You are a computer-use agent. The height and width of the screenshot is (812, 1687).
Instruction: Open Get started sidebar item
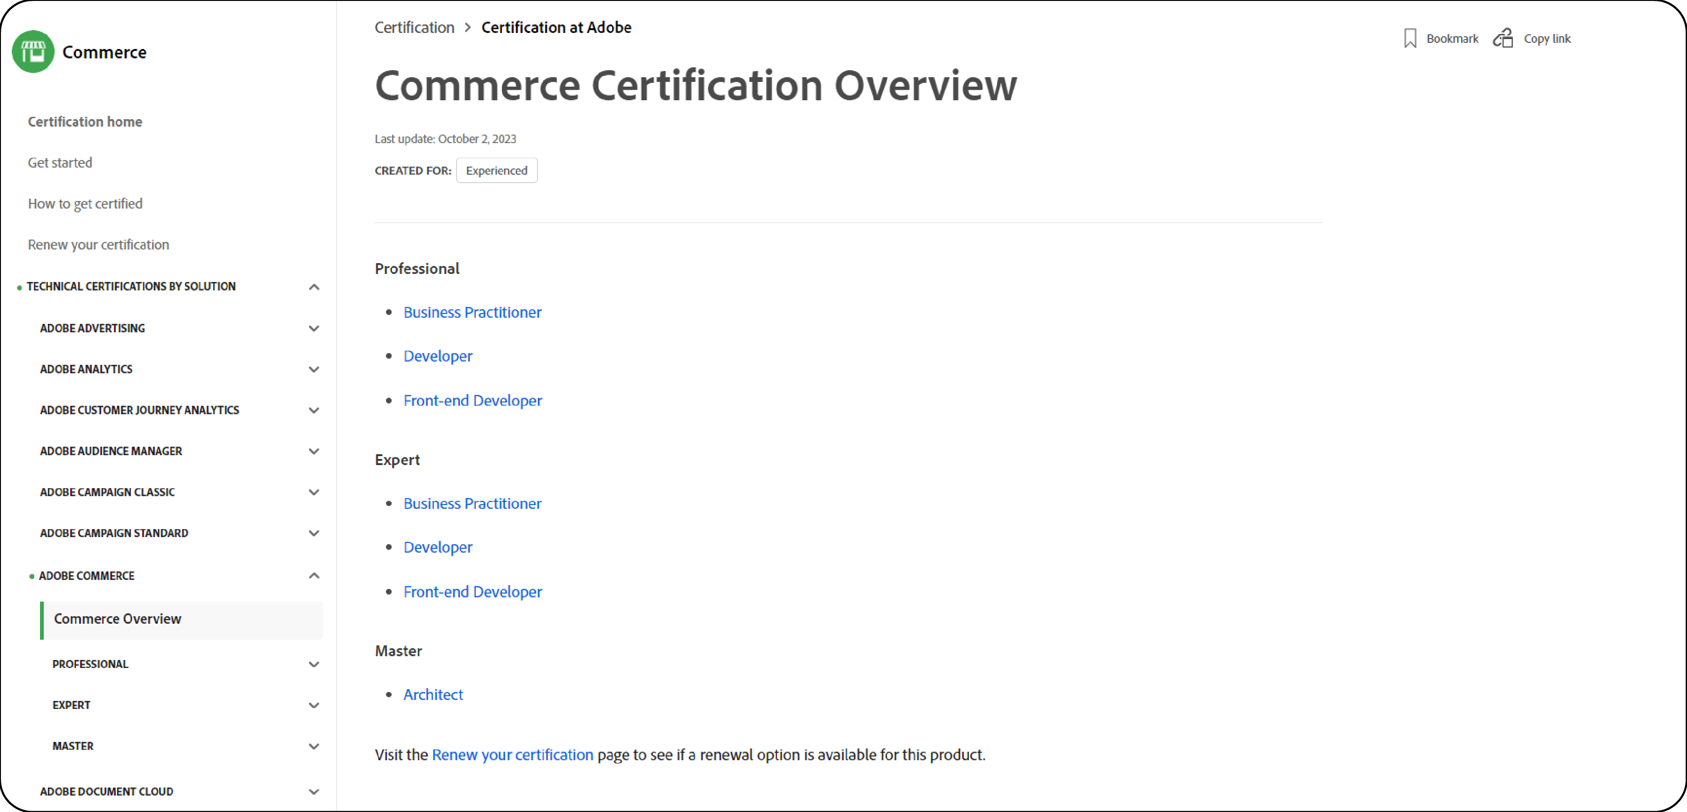[60, 162]
